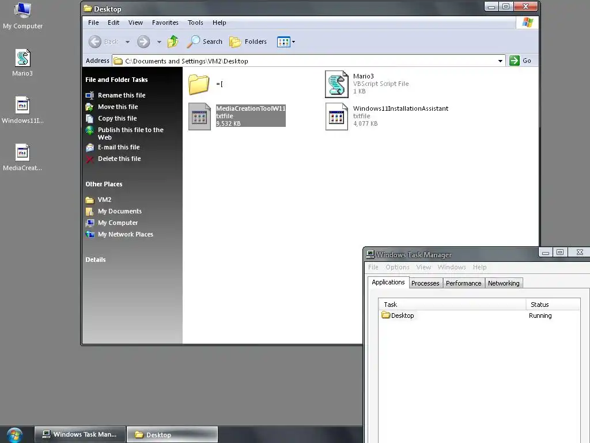
Task: Click the Forward arrow icon in Explorer
Action: tap(143, 42)
